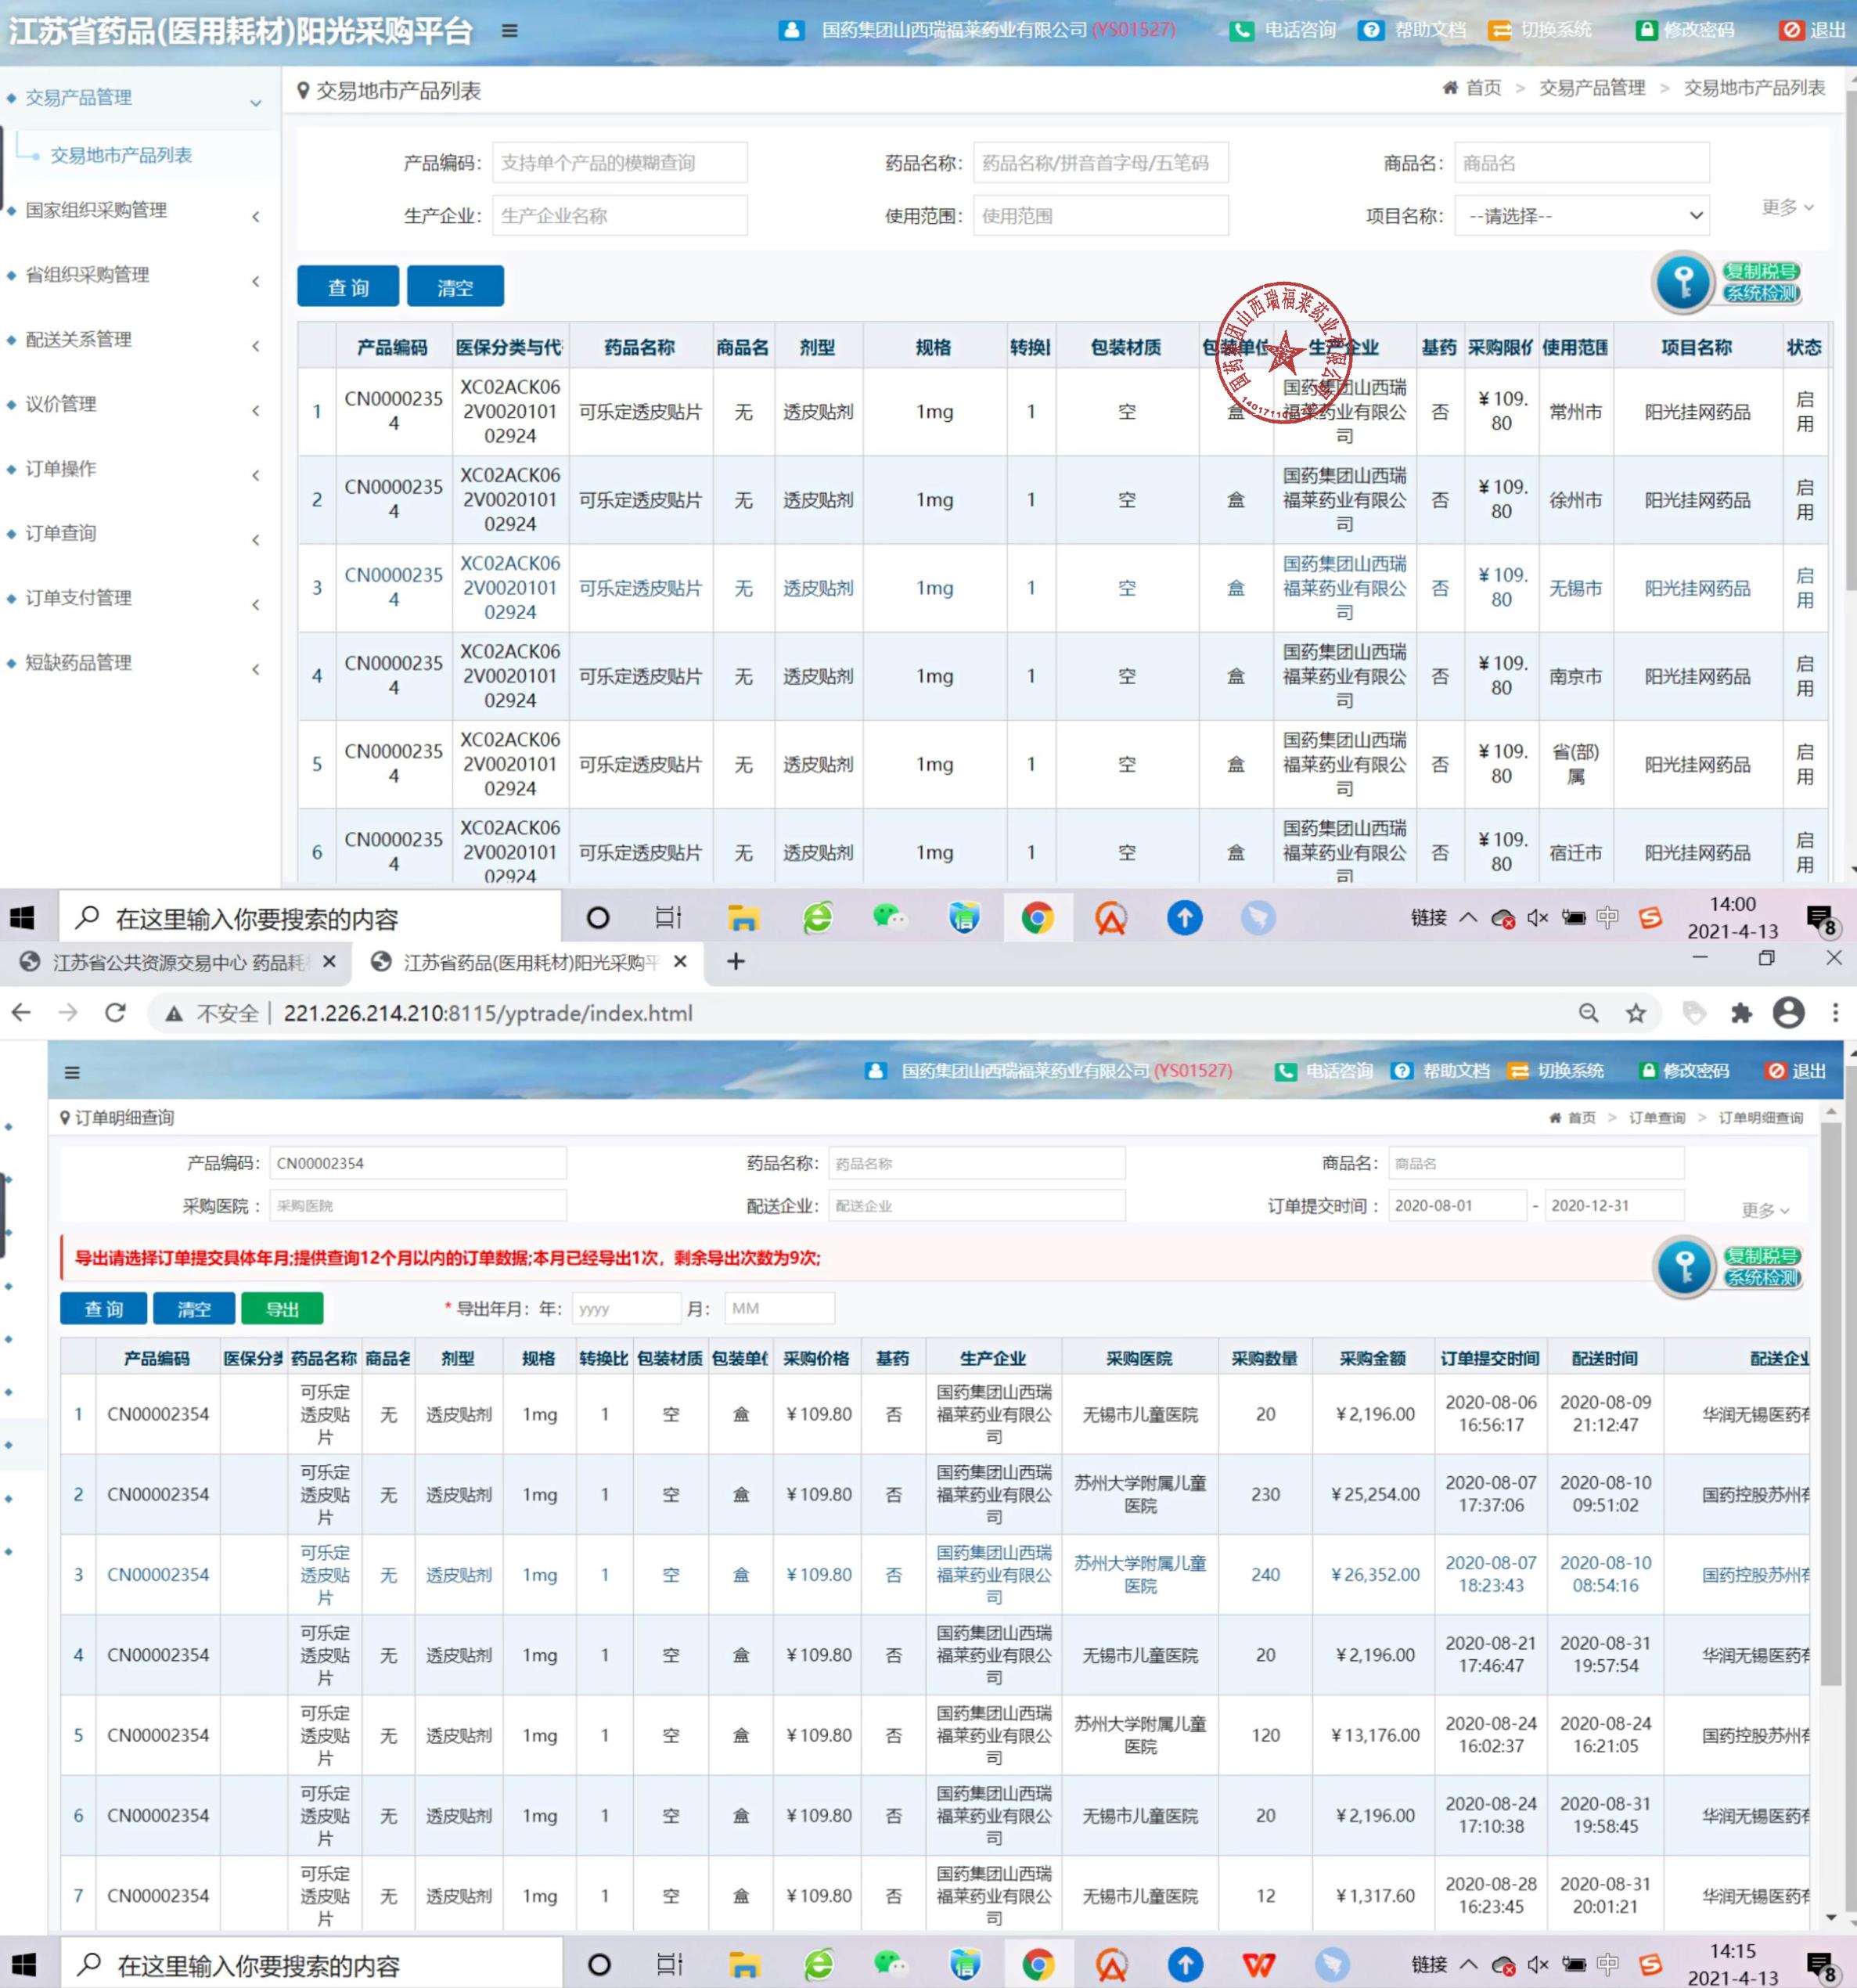Click 切换系统 on 交易地市产品列表 page
Viewport: 1857px width, 1988px height.
[x=1541, y=30]
